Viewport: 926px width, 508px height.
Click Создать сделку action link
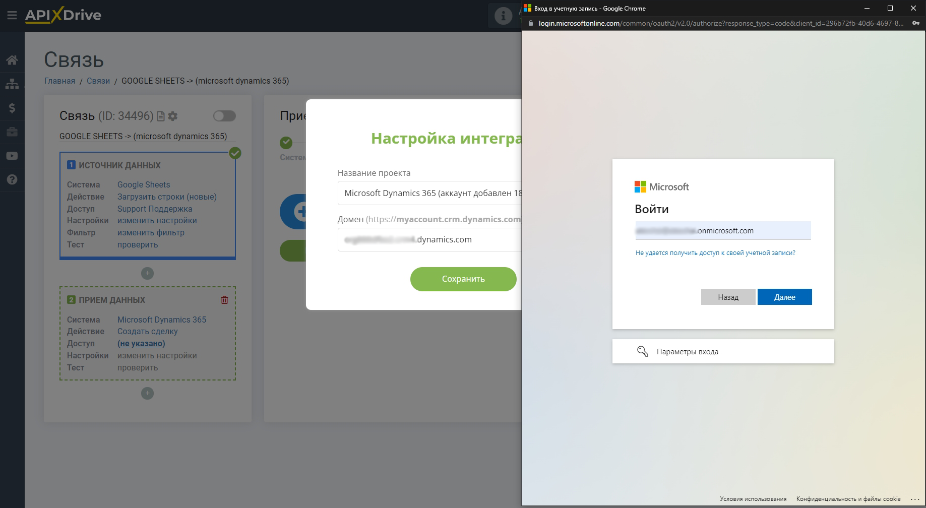148,332
